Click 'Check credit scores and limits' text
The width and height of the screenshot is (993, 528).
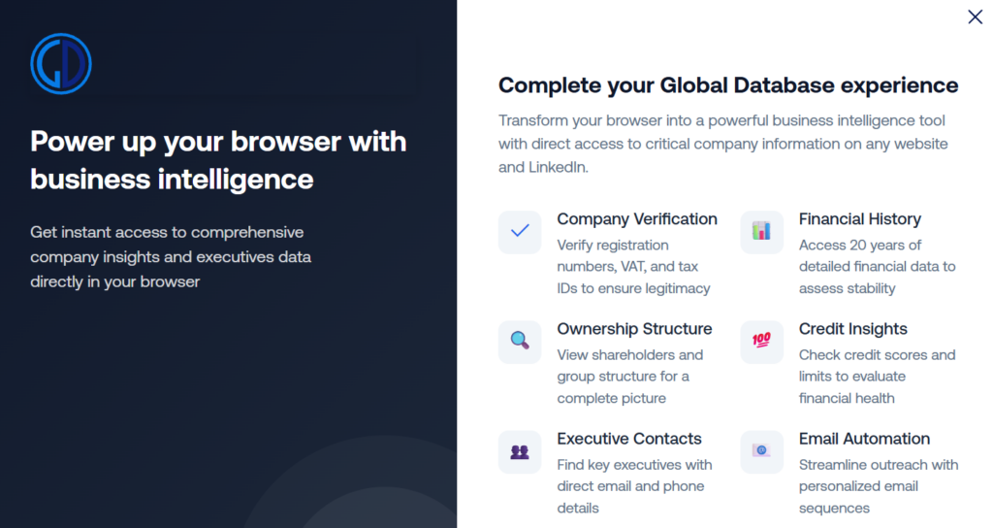877,377
